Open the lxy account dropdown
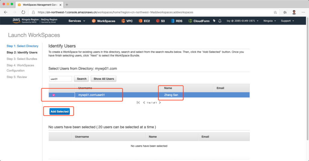Image resolution: width=309 pixels, height=161 pixels. 243,21
